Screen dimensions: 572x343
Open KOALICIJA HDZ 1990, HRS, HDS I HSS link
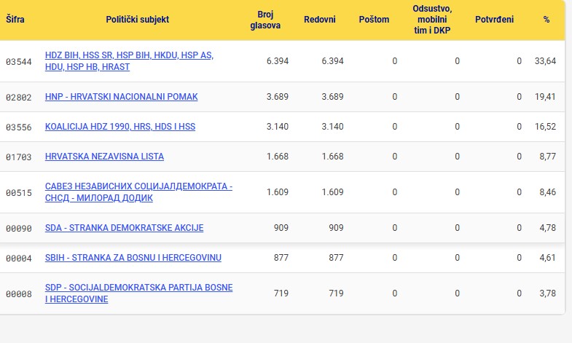(x=120, y=127)
